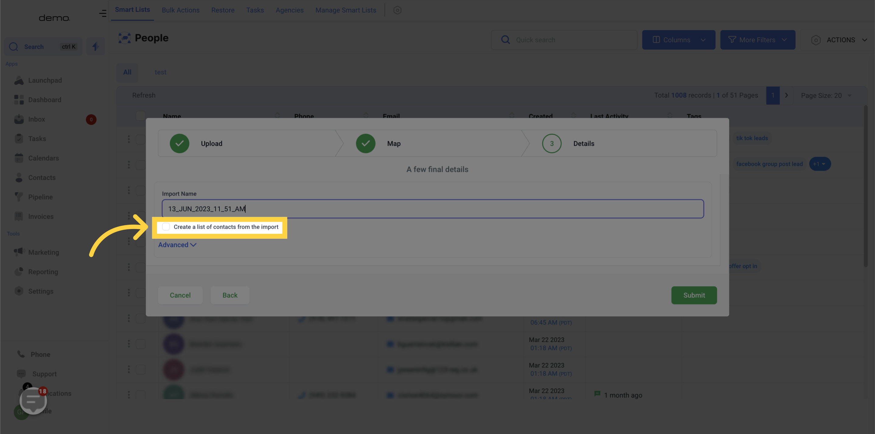This screenshot has height=434, width=875.
Task: Open Pipeline from the sidebar
Action: click(33, 197)
